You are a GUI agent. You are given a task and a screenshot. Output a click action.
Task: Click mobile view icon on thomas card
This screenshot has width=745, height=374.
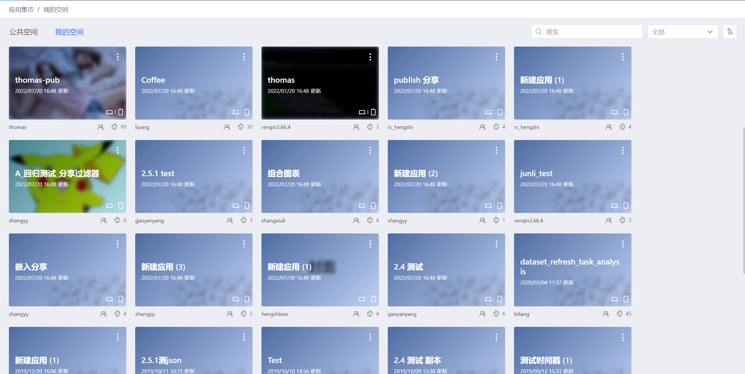[373, 112]
